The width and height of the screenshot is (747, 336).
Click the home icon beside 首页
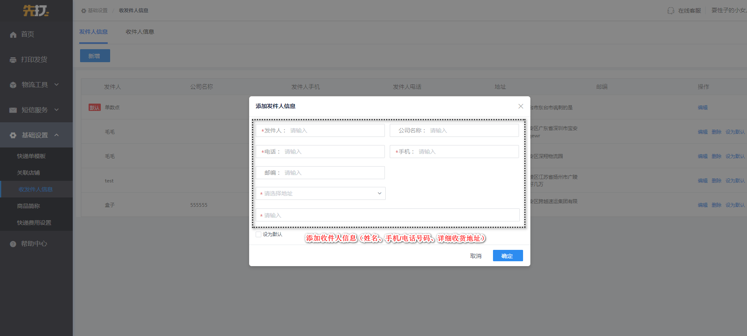click(13, 35)
